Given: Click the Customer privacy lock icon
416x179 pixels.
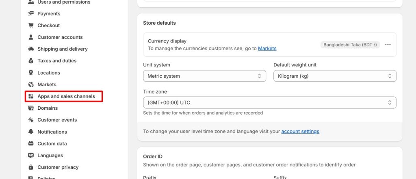Looking at the screenshot, I should coord(31,167).
